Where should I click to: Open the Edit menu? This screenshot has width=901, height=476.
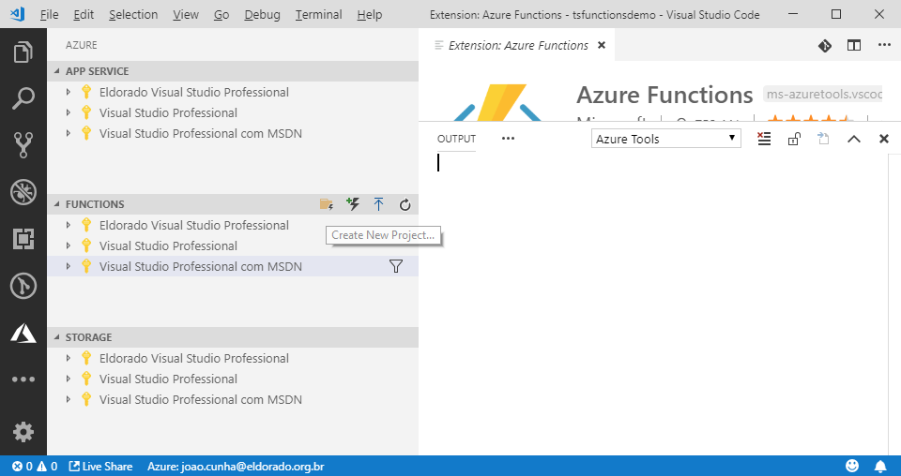(x=84, y=14)
